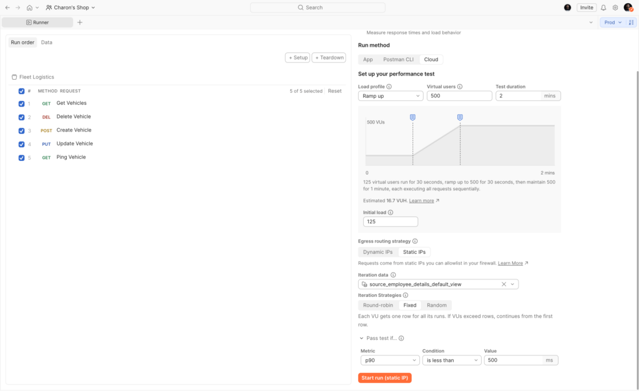Show the Load profile info icon
The image size is (639, 391).
point(389,86)
